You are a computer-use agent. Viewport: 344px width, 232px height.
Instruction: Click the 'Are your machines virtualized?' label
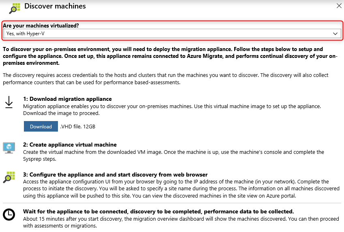41,26
